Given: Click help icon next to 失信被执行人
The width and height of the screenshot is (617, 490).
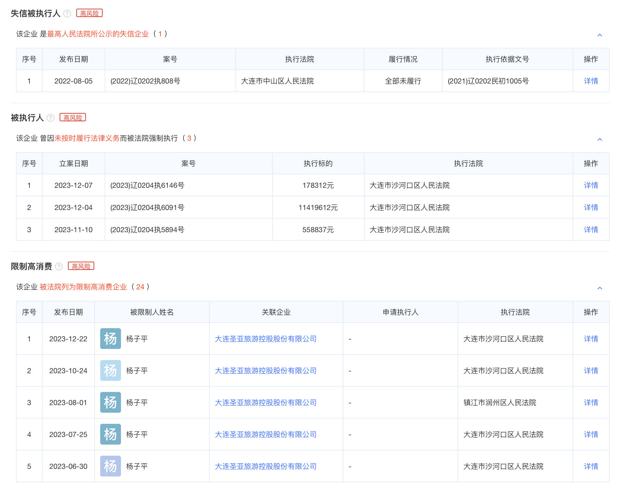Looking at the screenshot, I should [67, 14].
